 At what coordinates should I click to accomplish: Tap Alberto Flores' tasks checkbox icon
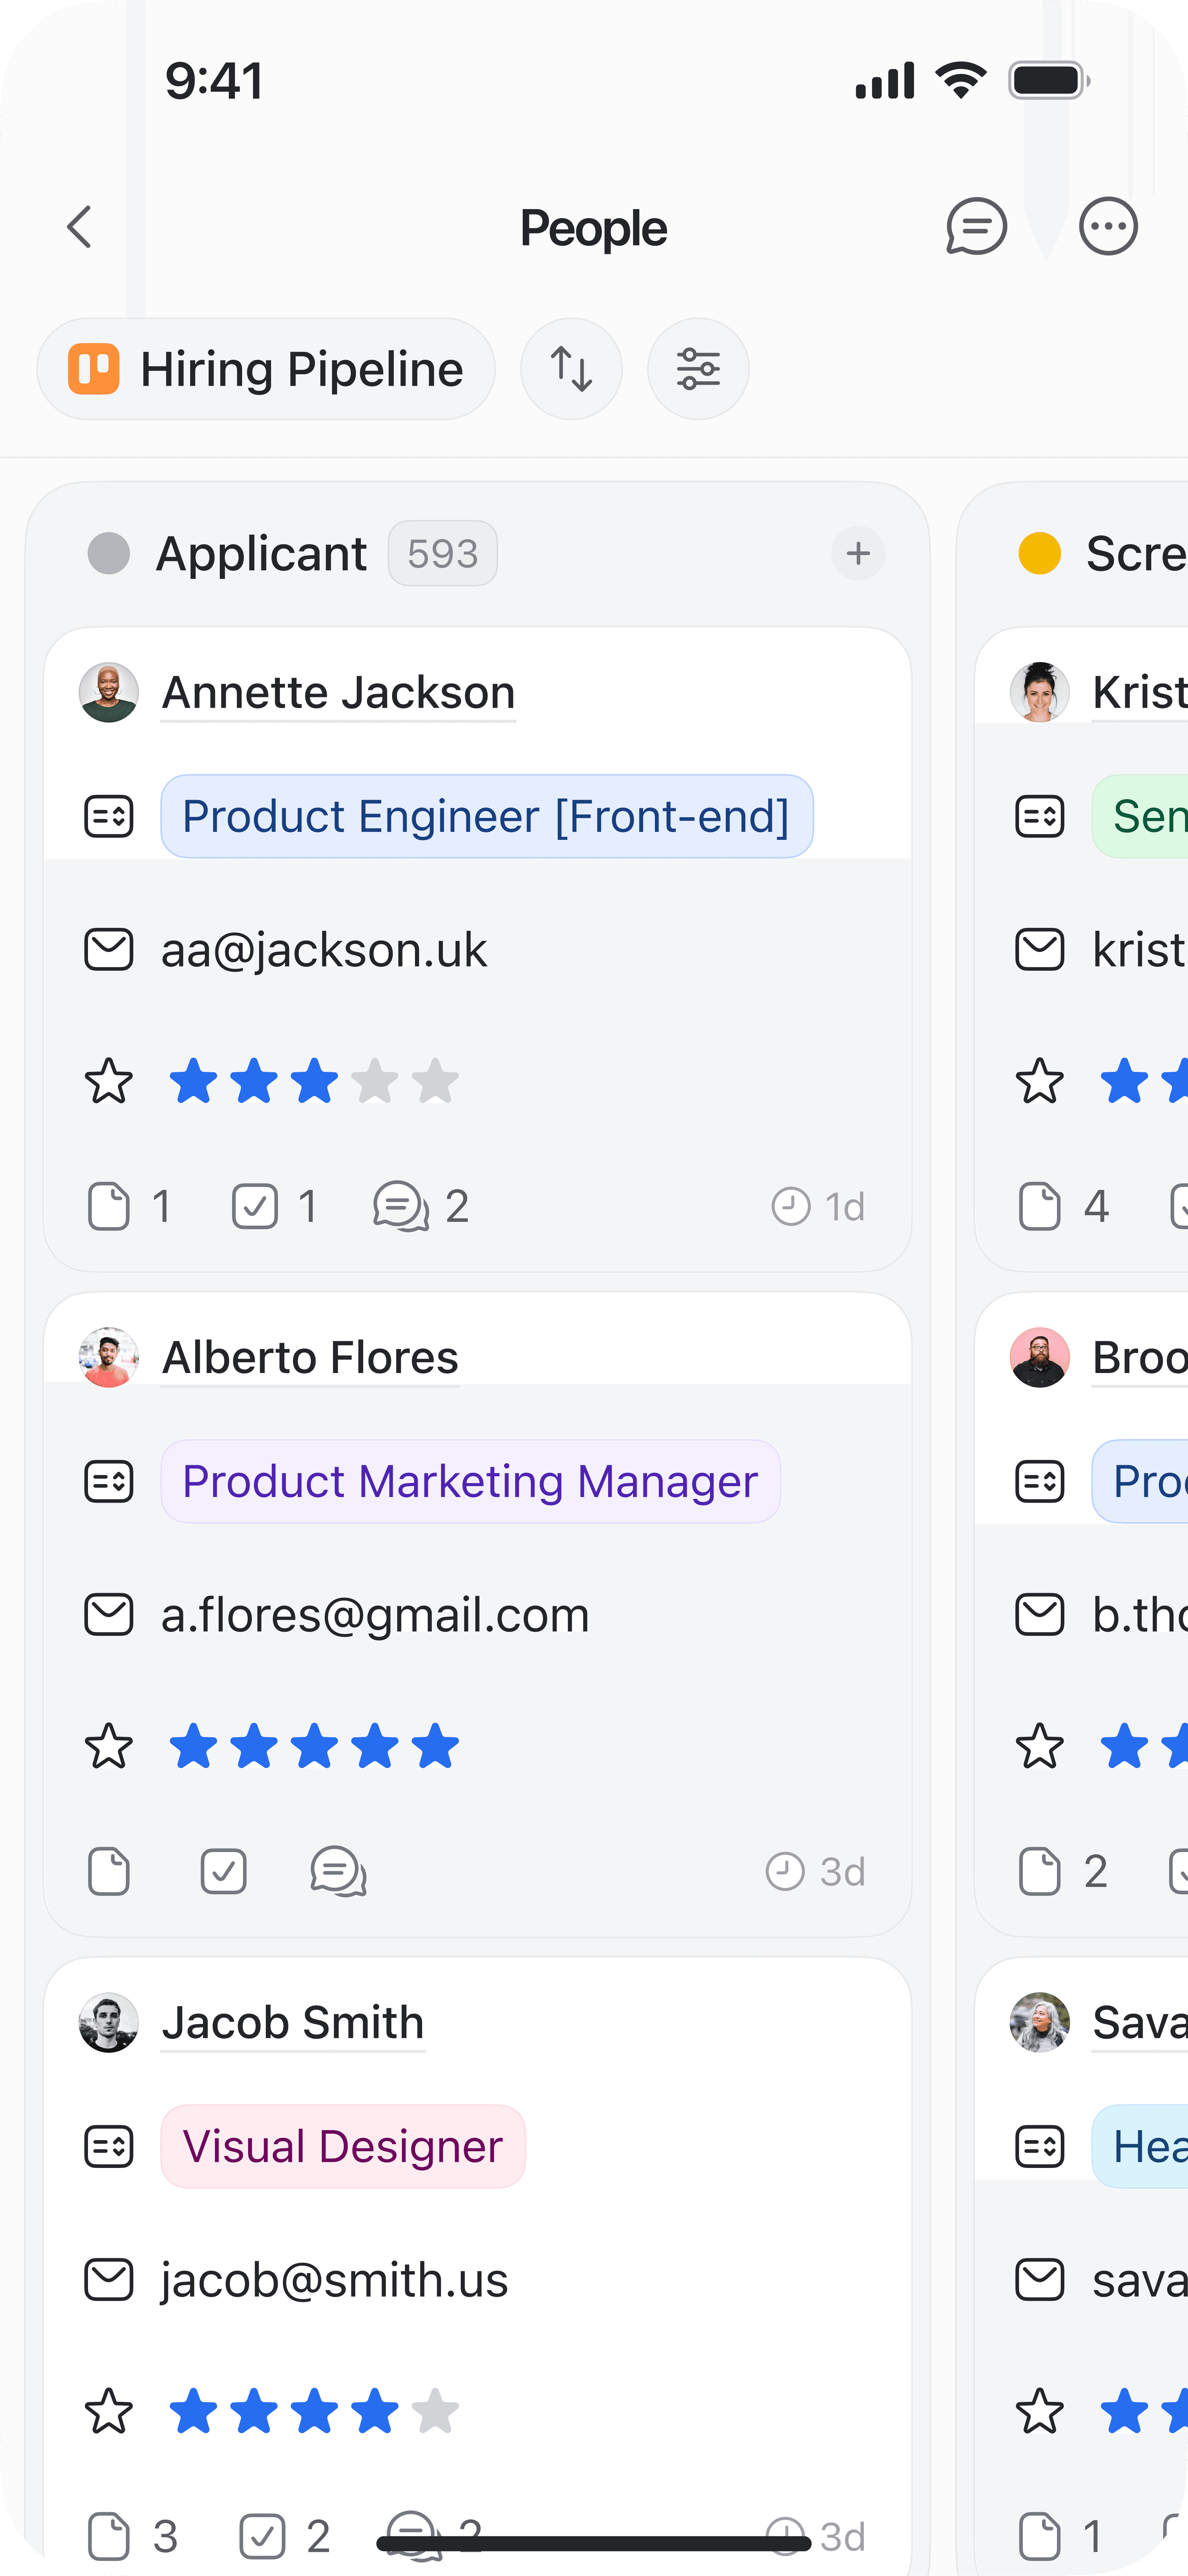pyautogui.click(x=223, y=1871)
